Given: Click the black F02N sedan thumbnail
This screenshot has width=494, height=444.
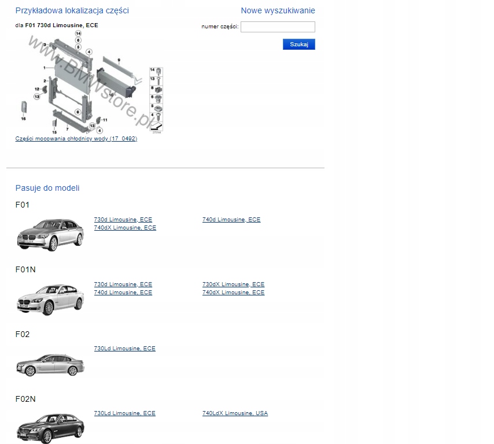Looking at the screenshot, I should tap(50, 426).
